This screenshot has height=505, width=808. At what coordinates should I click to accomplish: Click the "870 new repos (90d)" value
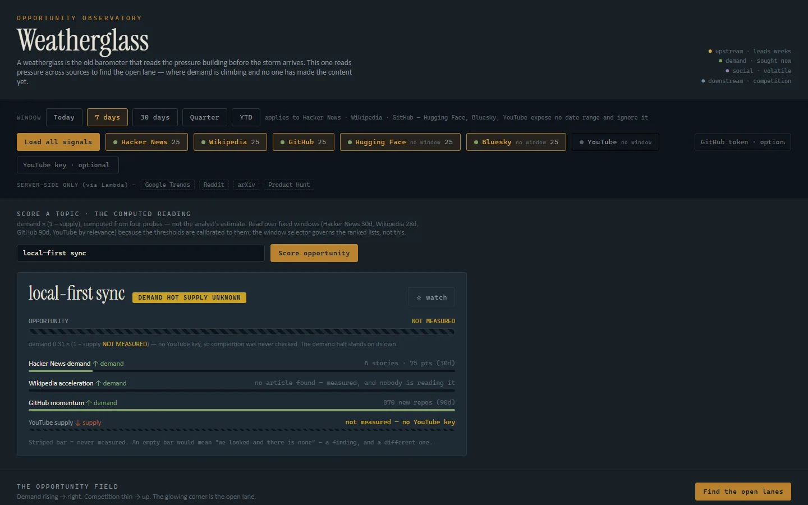(x=419, y=402)
